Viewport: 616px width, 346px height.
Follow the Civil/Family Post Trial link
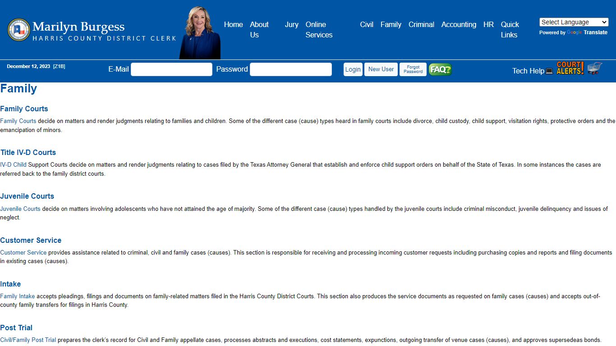tap(28, 340)
